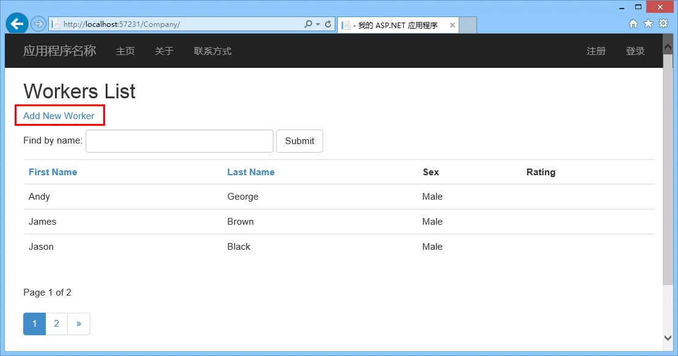Close the ASP.NET browser tab
The width and height of the screenshot is (678, 356).
pos(453,25)
